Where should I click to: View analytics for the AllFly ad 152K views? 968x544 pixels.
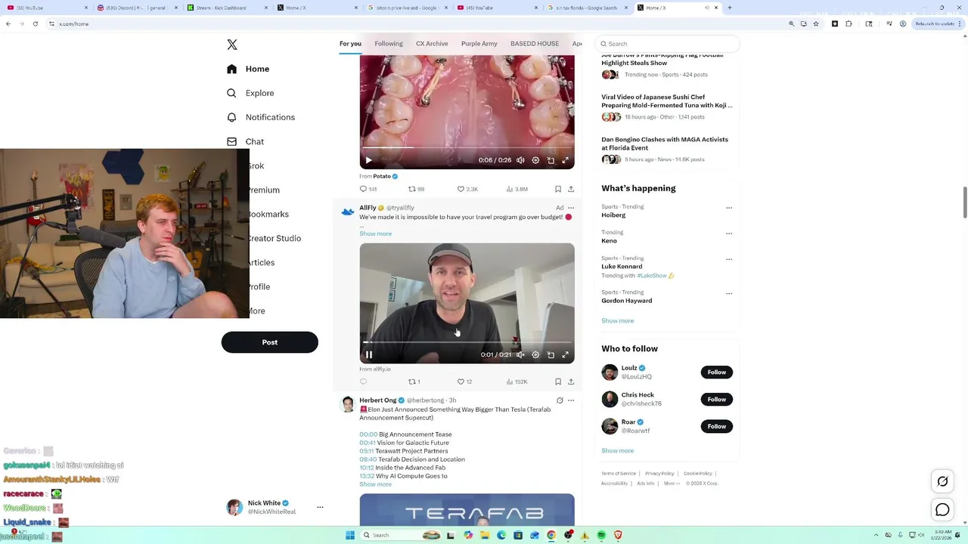(517, 382)
